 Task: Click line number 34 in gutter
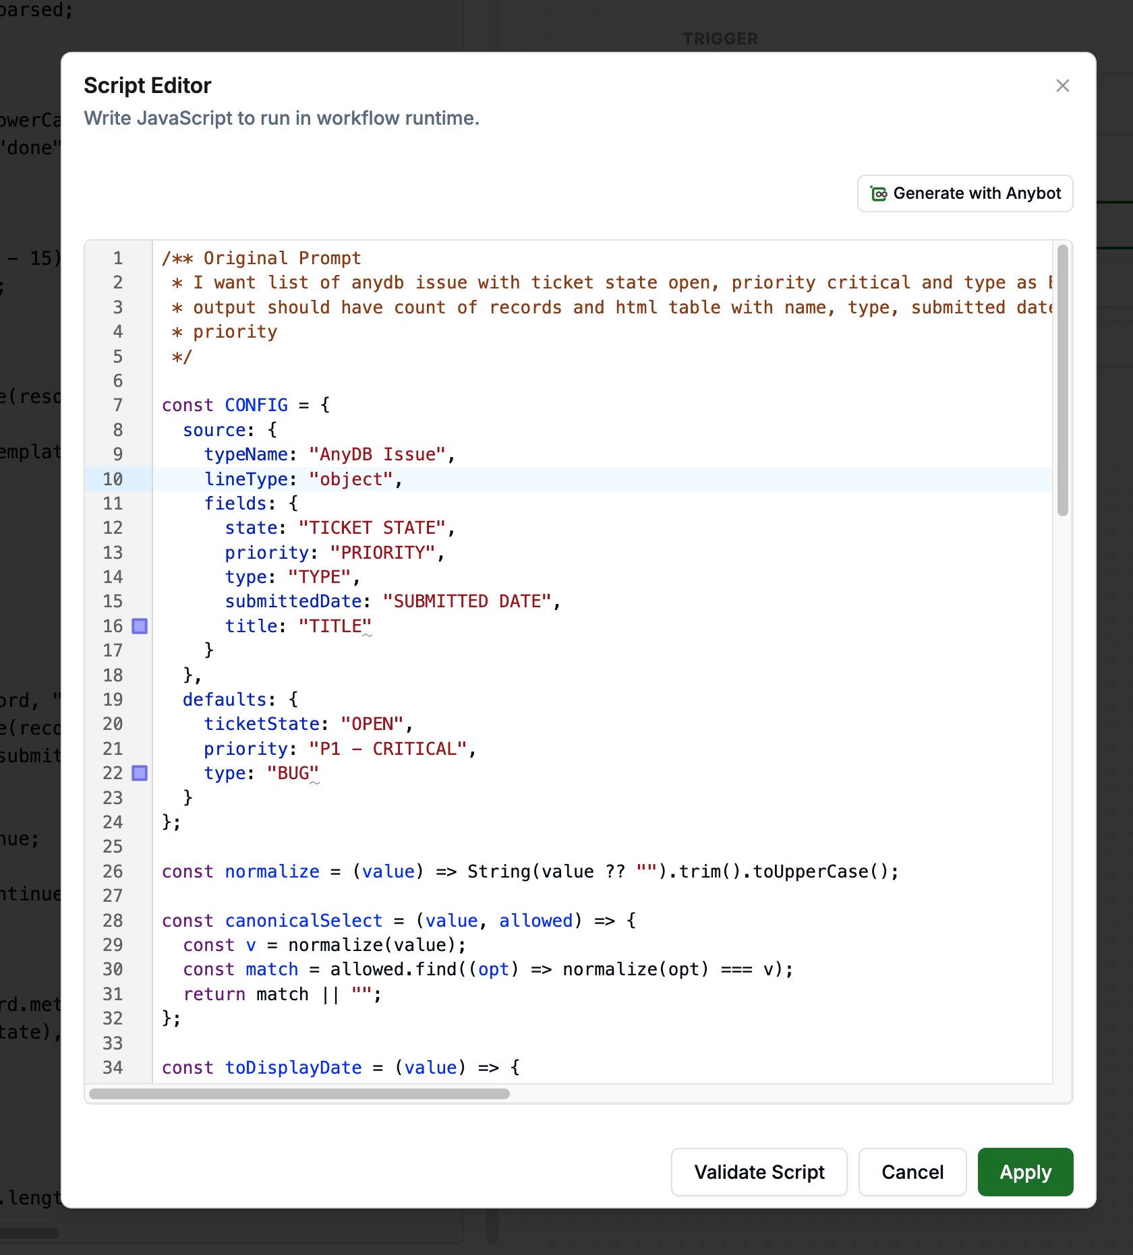pos(113,1068)
